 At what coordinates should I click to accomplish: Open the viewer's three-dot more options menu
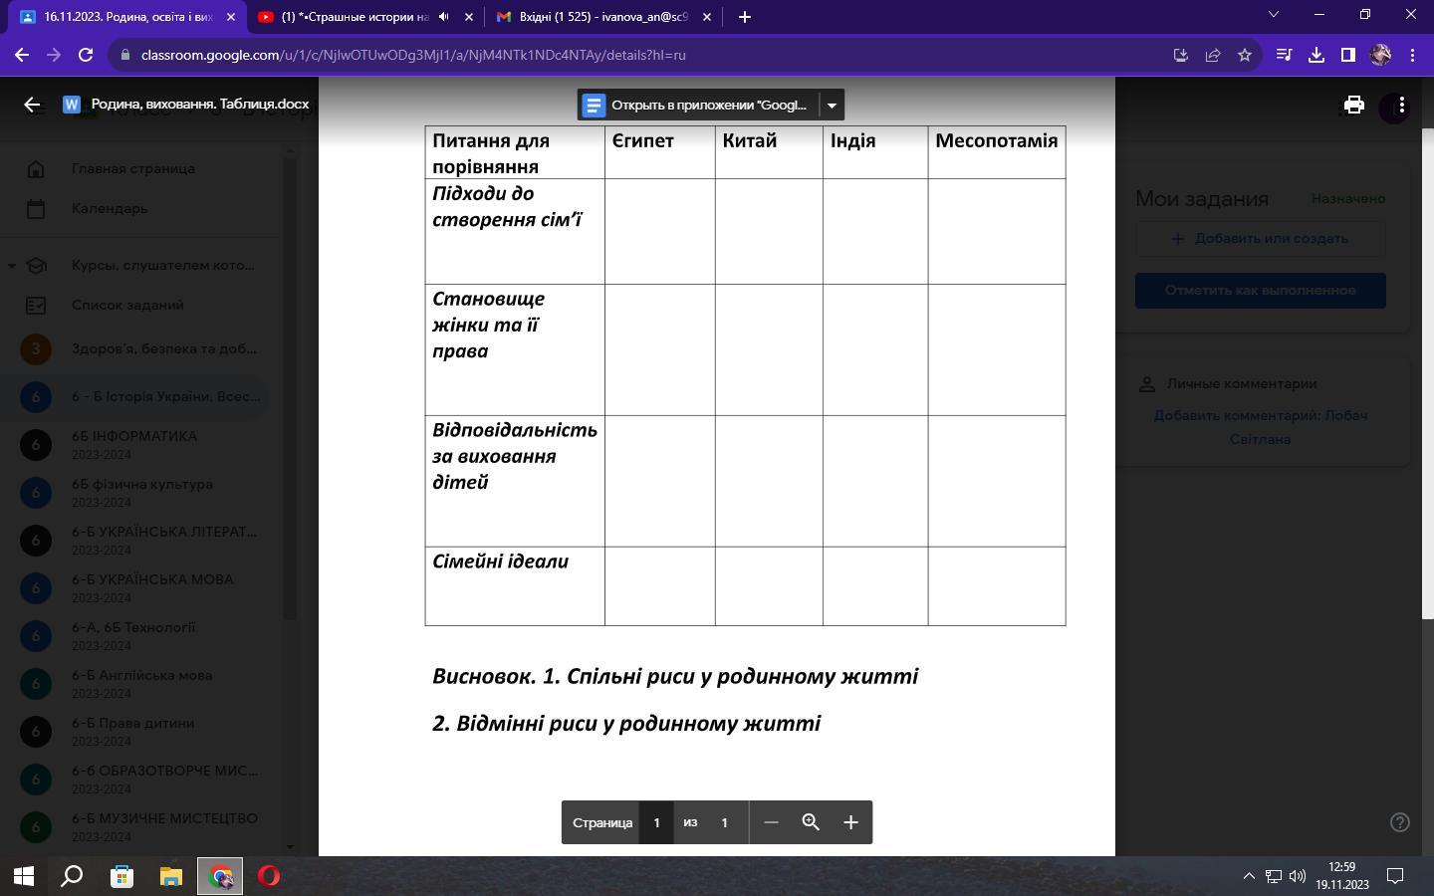[1401, 105]
